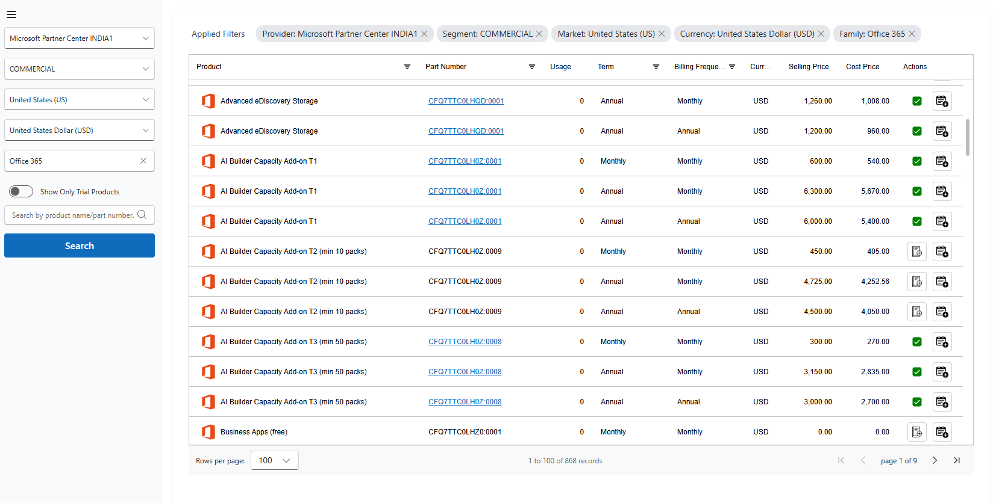The width and height of the screenshot is (999, 503).
Task: Open part number link for AI Builder T1 600.00
Action: [465, 161]
